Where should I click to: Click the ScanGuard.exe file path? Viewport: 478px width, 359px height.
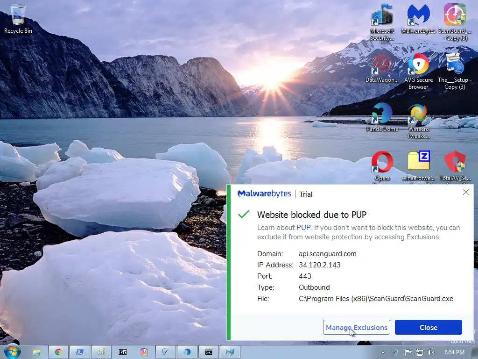click(376, 299)
